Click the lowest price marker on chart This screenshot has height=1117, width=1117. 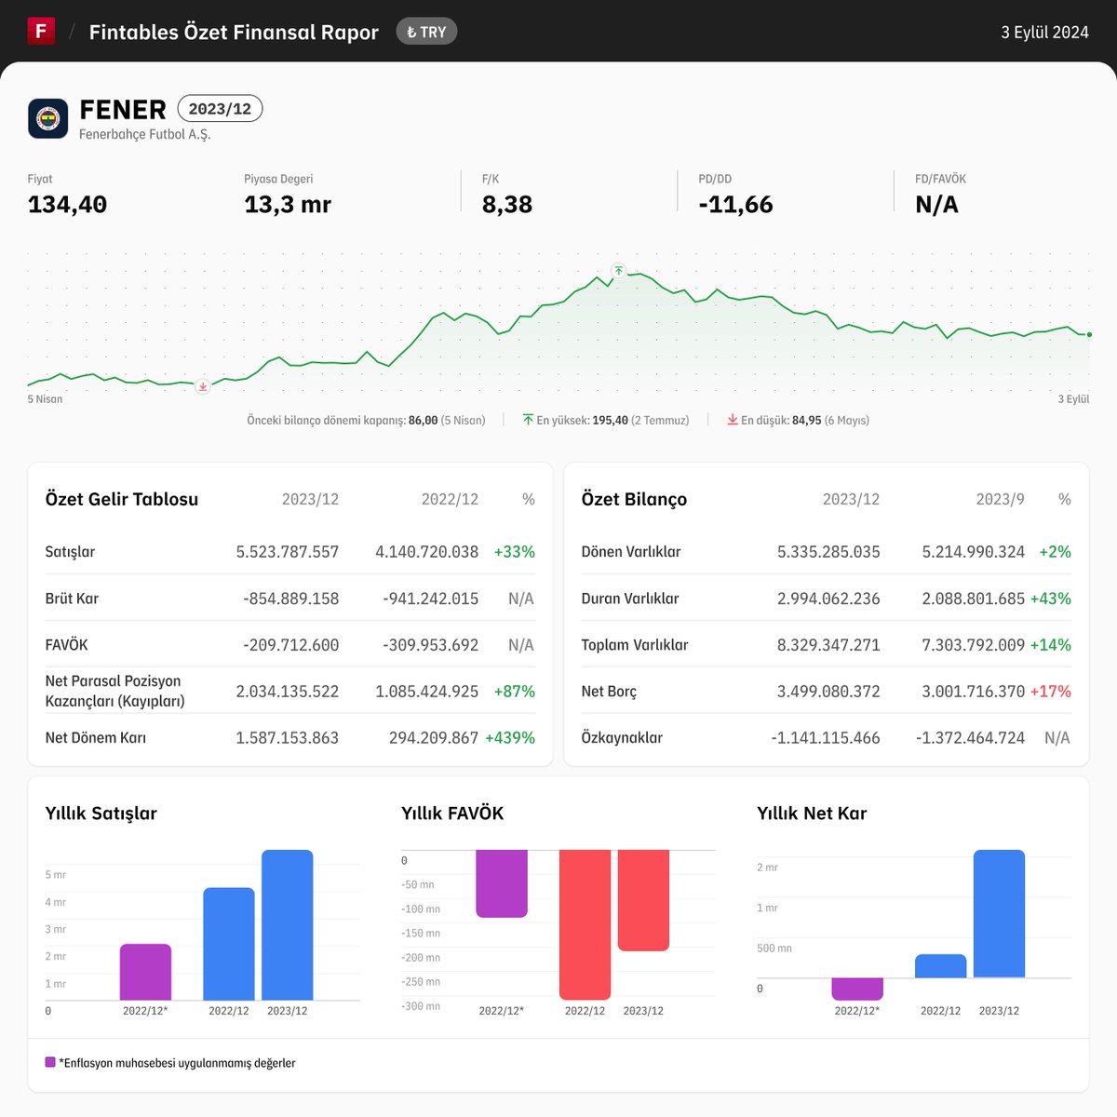click(203, 385)
